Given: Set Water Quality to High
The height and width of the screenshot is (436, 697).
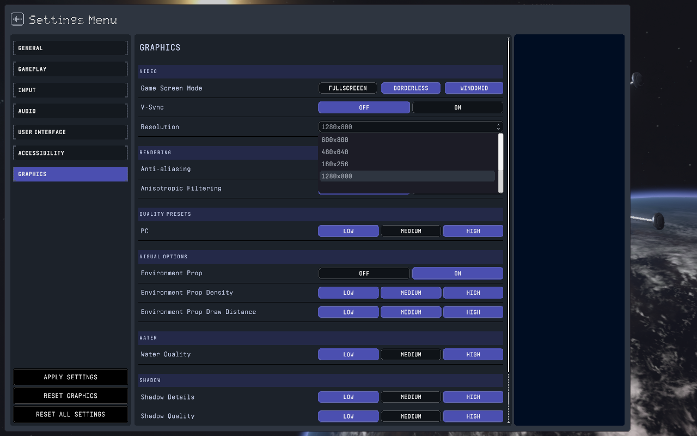Looking at the screenshot, I should pyautogui.click(x=473, y=355).
